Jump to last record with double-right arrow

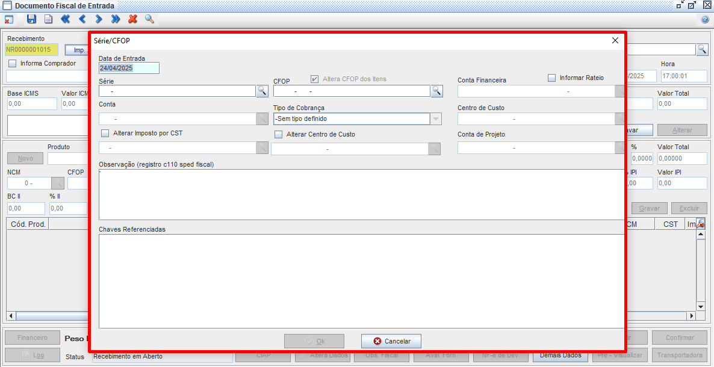116,19
